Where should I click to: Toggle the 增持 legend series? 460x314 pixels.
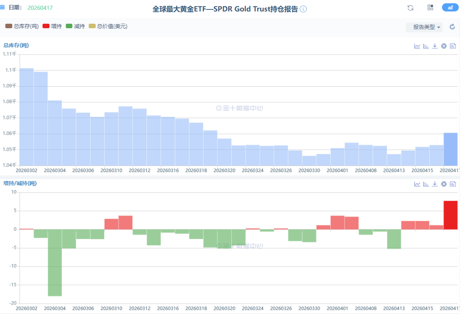click(x=52, y=27)
